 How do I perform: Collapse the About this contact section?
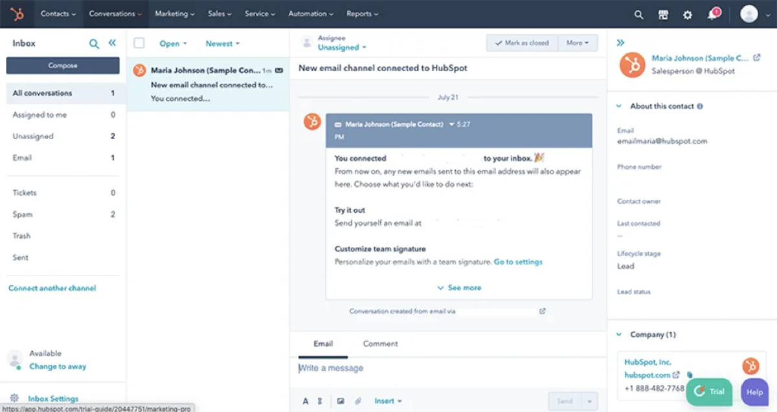[619, 106]
